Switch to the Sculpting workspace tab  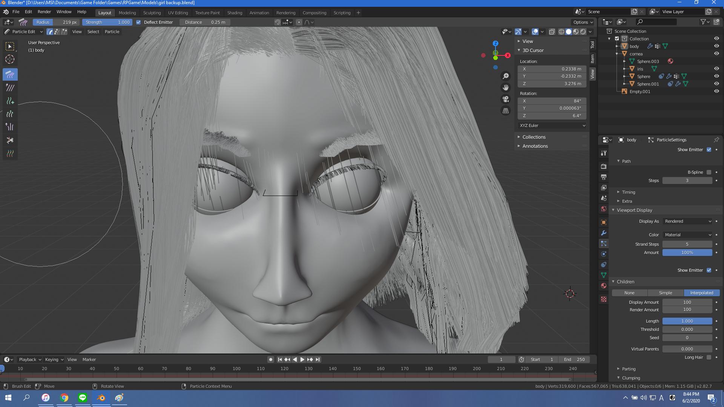tap(152, 13)
